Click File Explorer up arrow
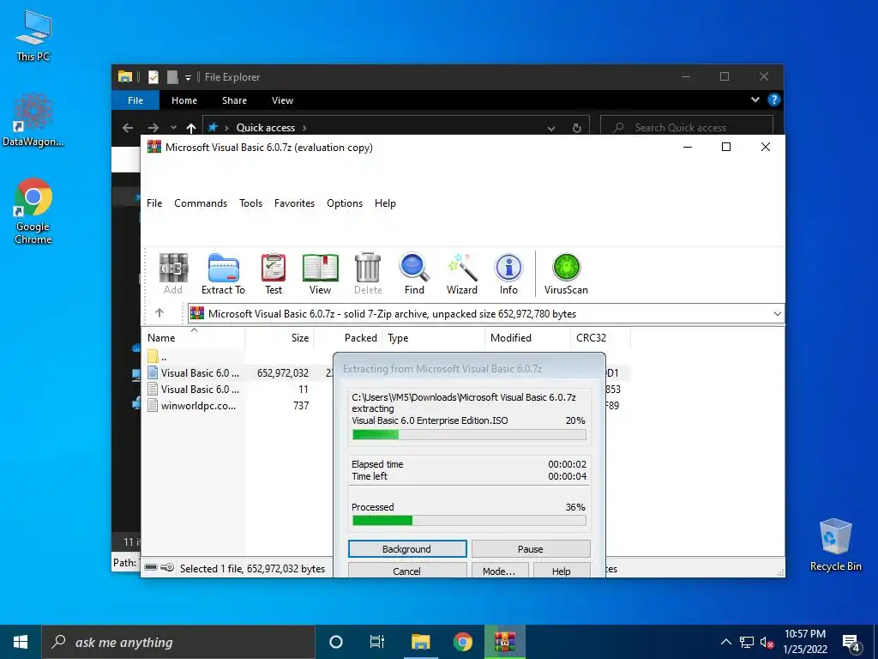Viewport: 878px width, 659px height. (191, 128)
